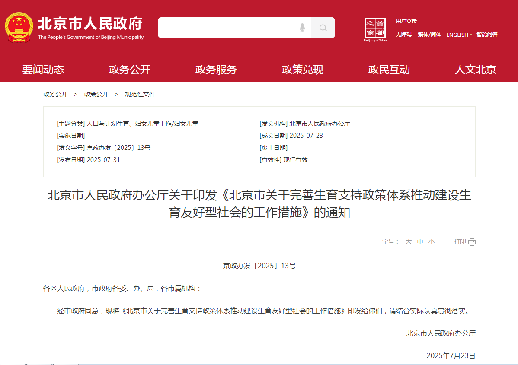The height and width of the screenshot is (365, 518).
Task: Expand the ENGLISH language dropdown
Action: click(459, 35)
